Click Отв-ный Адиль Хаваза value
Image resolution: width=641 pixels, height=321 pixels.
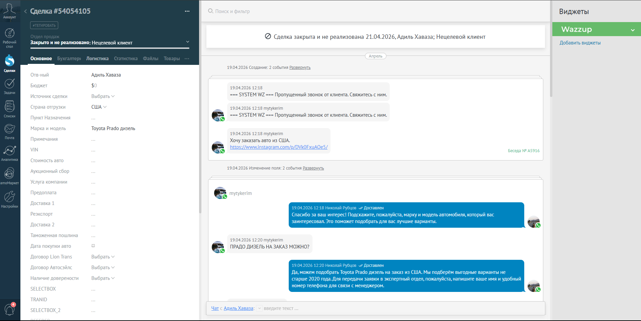(106, 75)
